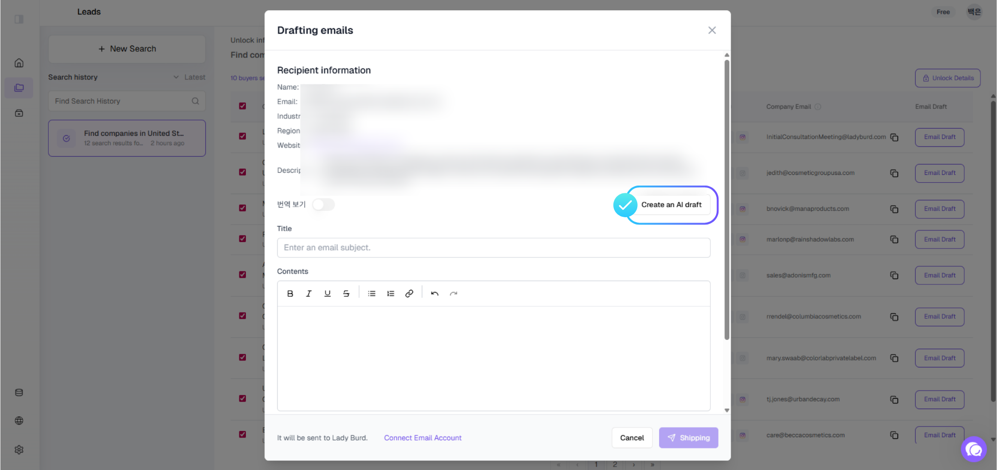Cancel the email drafting dialog
997x470 pixels.
click(632, 438)
